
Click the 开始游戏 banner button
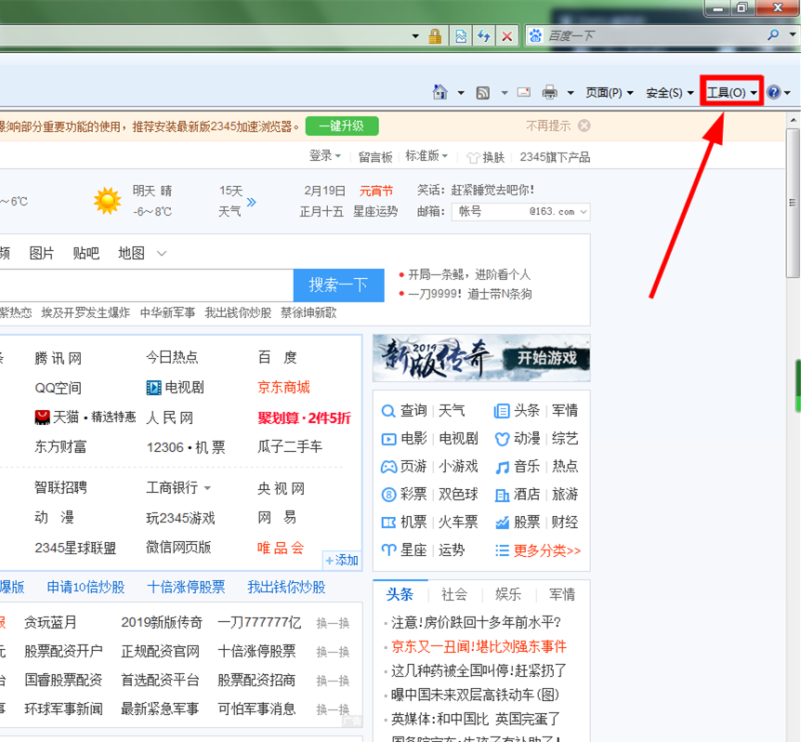[546, 358]
